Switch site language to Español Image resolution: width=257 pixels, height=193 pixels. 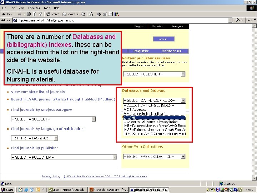[158, 26]
